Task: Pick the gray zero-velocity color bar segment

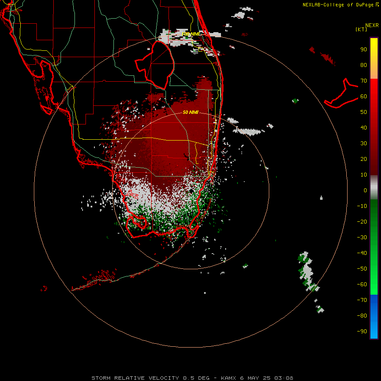Action: 374,188
